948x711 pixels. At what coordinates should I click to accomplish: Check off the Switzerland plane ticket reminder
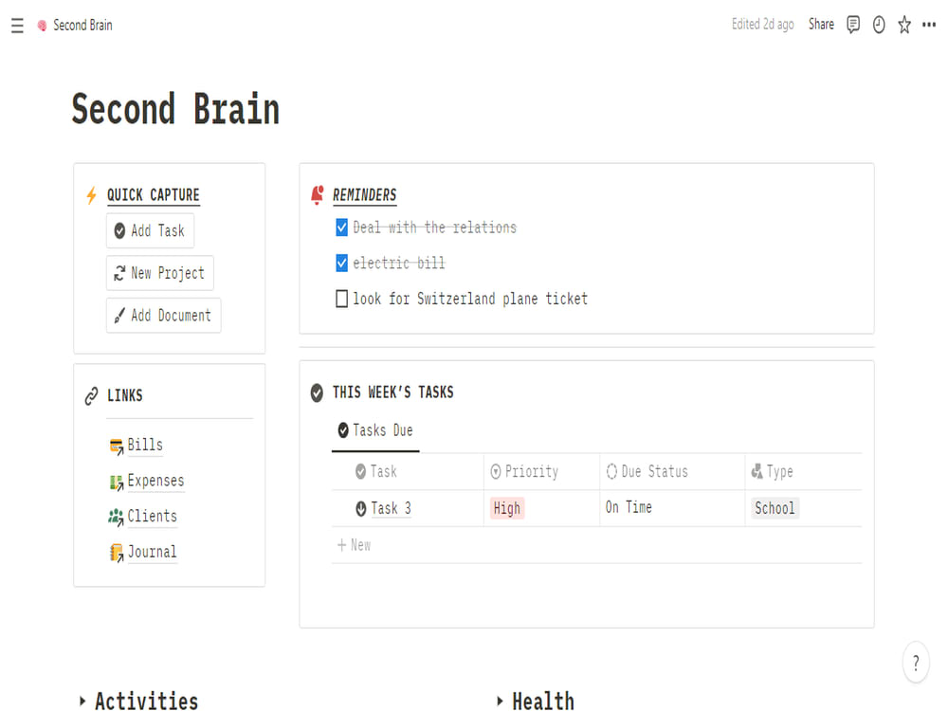pos(341,299)
